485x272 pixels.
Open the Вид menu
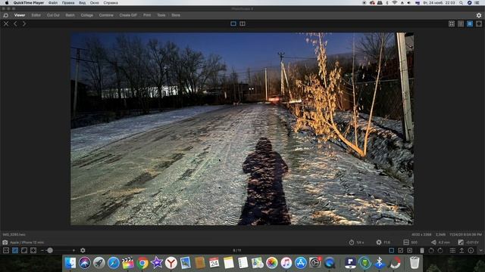click(83, 3)
